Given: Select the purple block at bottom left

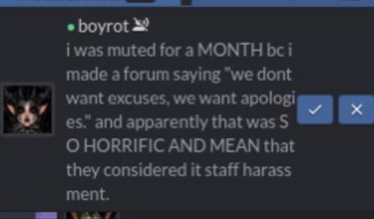Looking at the screenshot, I should tap(46, 215).
